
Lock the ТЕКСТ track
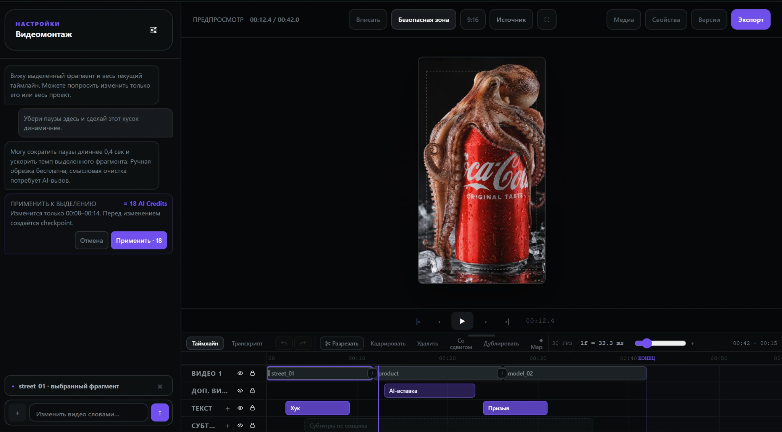point(252,408)
